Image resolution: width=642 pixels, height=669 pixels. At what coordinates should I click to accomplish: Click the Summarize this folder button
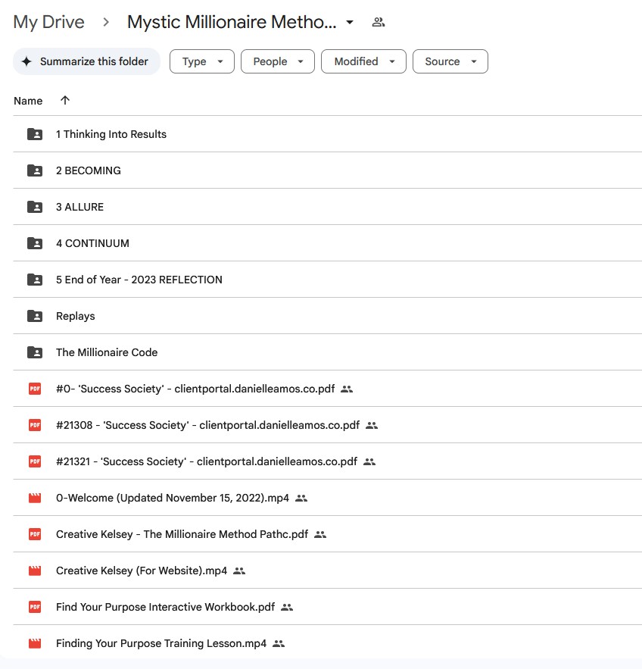click(x=86, y=61)
